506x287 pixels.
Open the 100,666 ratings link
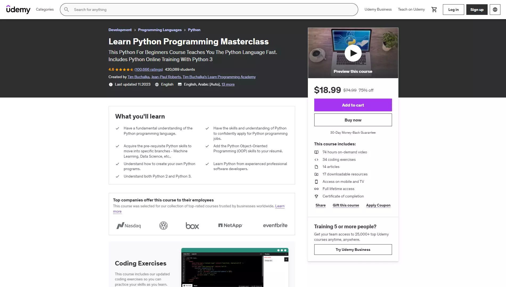[x=149, y=70]
